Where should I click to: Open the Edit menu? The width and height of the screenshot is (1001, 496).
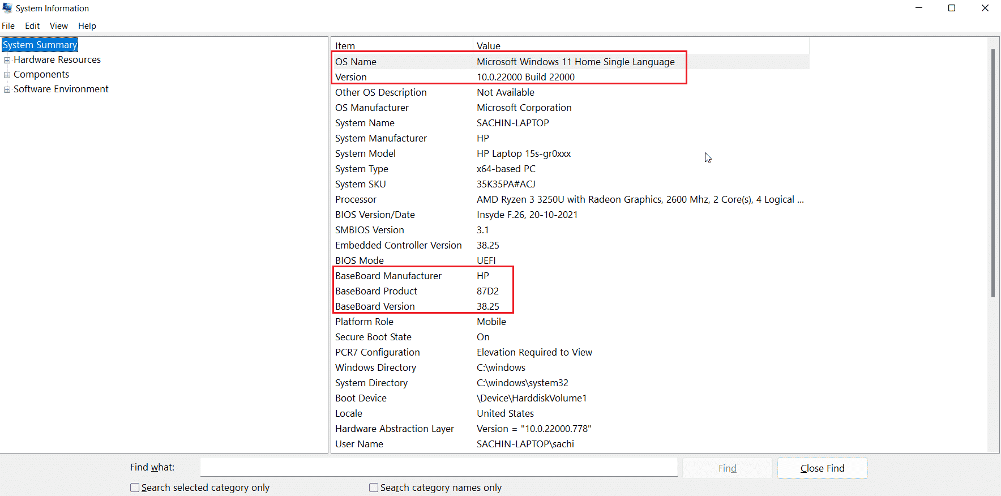[x=32, y=26]
